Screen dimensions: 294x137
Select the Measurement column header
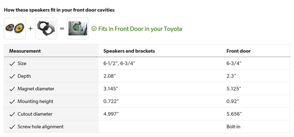pos(25,51)
